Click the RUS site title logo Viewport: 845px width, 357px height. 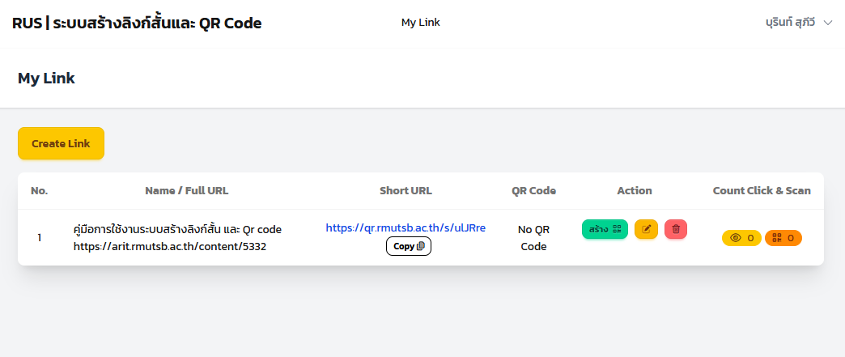coord(137,23)
